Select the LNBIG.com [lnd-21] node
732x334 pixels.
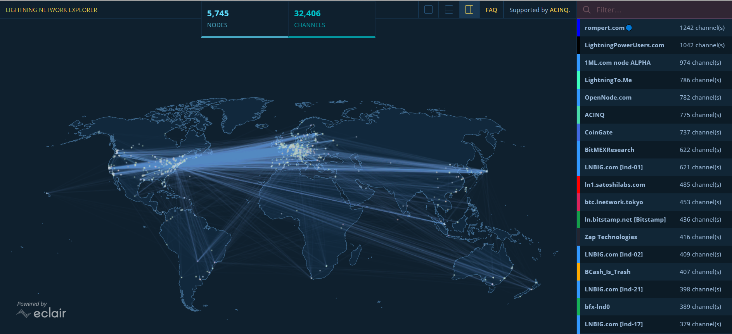[x=654, y=289]
